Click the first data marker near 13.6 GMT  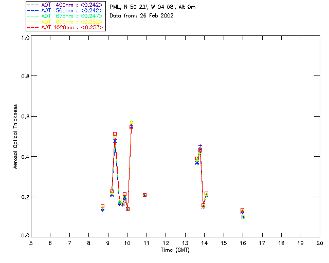coord(197,159)
